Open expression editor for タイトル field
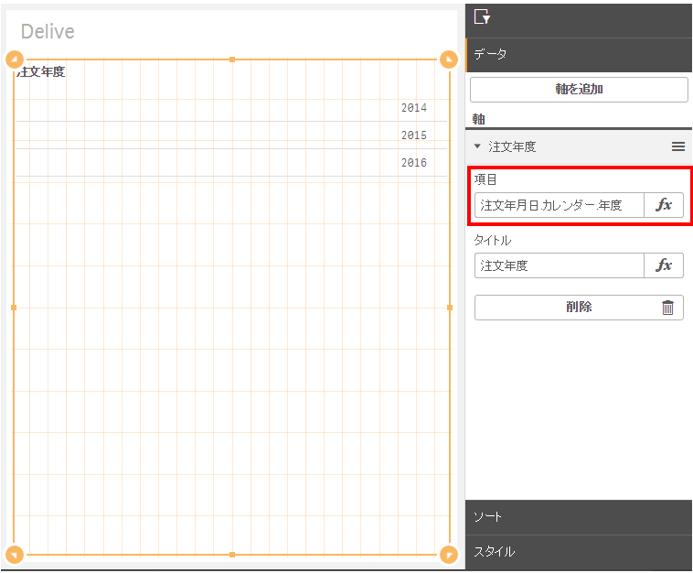The image size is (693, 573). click(x=664, y=265)
